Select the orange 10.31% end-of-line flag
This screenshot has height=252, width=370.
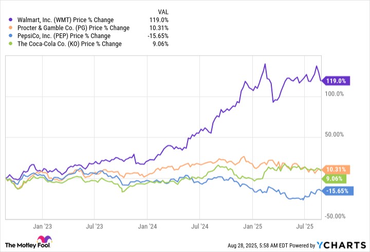pyautogui.click(x=336, y=170)
